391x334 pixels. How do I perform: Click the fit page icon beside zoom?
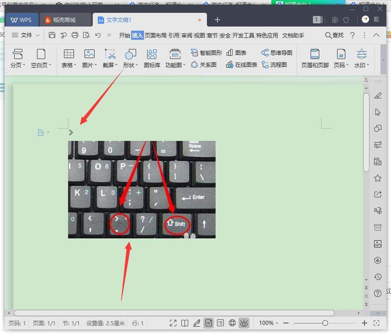376,323
